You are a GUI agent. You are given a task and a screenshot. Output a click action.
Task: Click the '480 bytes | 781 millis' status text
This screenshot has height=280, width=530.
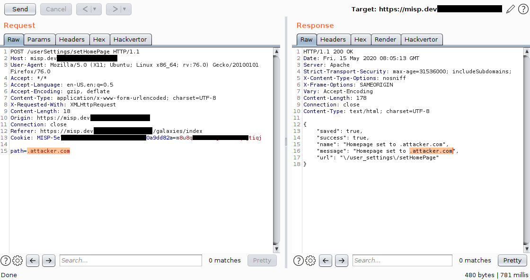pos(496,275)
